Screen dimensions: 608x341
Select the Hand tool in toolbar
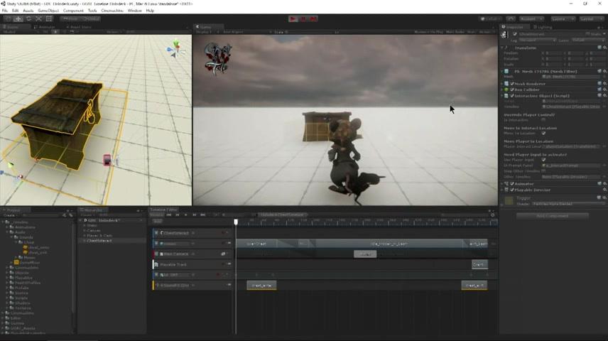(x=8, y=18)
